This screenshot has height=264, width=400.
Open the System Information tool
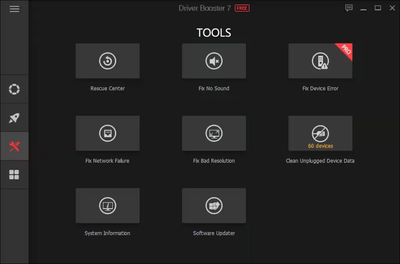(x=108, y=206)
